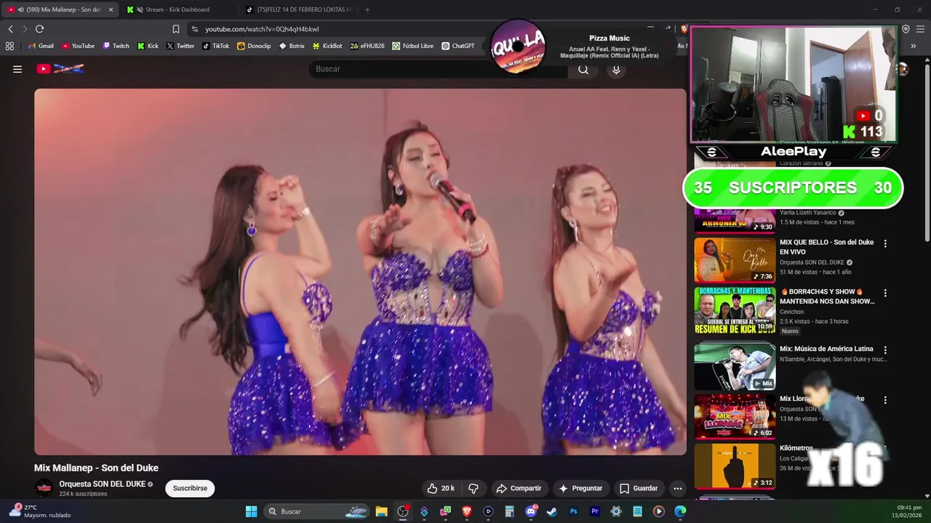The width and height of the screenshot is (931, 523).
Task: Open MIX QUE BELLO video thumbnail
Action: pyautogui.click(x=735, y=260)
